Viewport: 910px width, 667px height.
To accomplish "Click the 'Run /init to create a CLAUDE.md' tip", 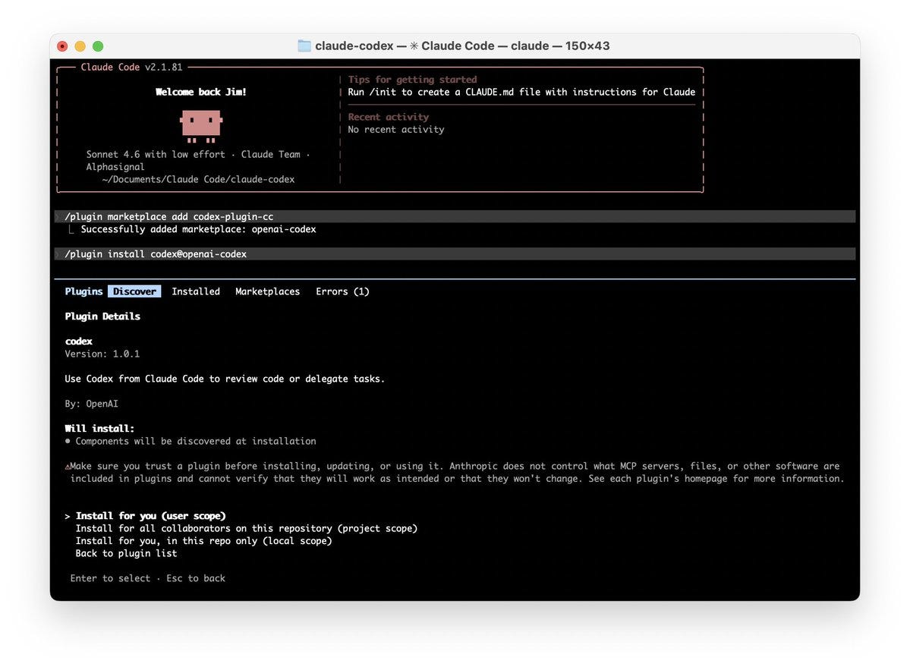I will pos(521,92).
